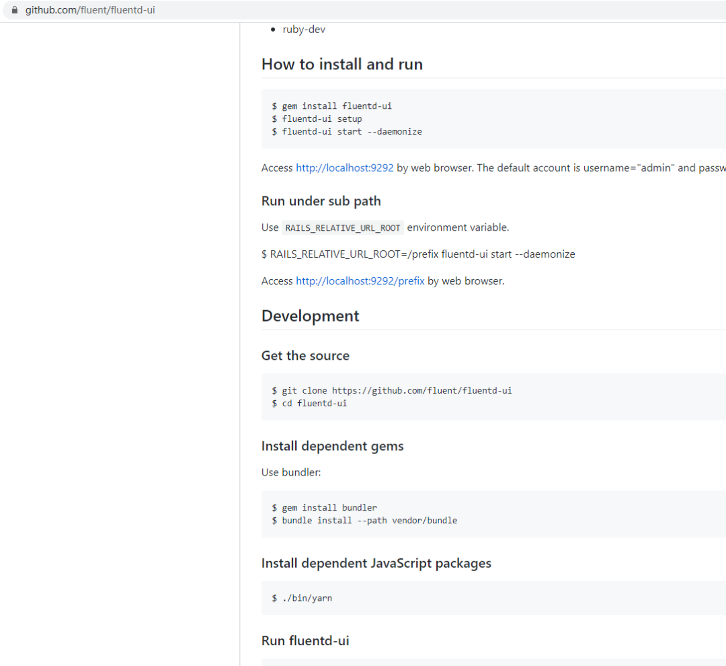The image size is (726, 666).
Task: Click the "fluentd-ui setup" code line
Action: [x=317, y=119]
